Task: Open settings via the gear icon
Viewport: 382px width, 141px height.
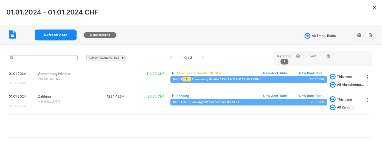Action: pos(359,35)
